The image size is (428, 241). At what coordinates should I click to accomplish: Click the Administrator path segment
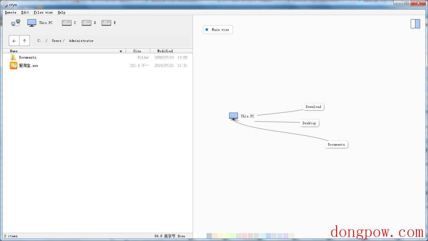(x=81, y=41)
